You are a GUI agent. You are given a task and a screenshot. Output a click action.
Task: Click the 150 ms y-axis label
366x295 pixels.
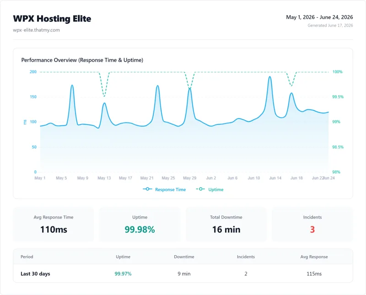pyautogui.click(x=33, y=97)
